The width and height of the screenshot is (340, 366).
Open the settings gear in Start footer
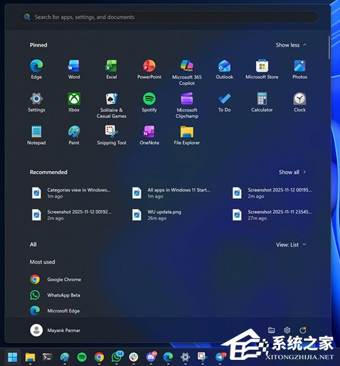[x=287, y=330]
